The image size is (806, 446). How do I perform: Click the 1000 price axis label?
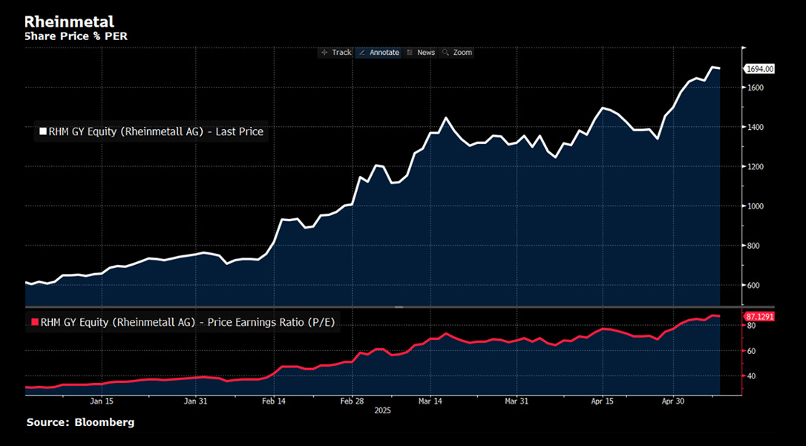coord(755,206)
